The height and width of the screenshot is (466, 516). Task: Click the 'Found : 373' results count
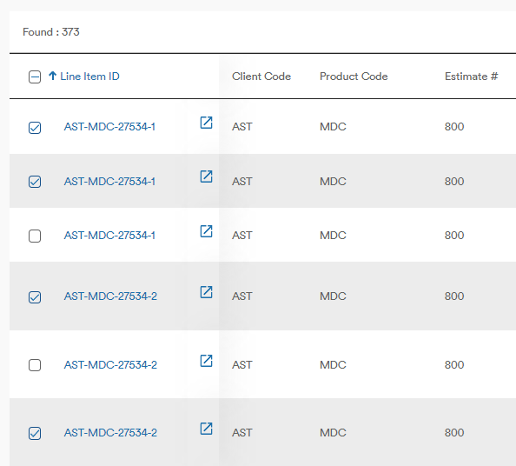tap(51, 32)
